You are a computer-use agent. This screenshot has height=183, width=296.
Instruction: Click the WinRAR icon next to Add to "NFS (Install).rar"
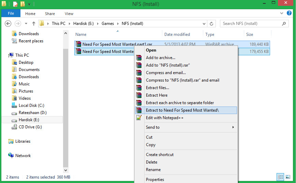[x=139, y=65]
